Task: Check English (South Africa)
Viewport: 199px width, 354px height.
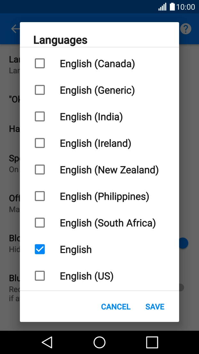Action: tap(40, 223)
